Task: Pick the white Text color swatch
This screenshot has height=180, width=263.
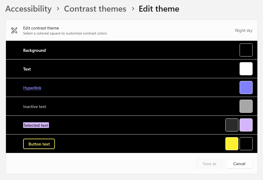Action: click(246, 69)
